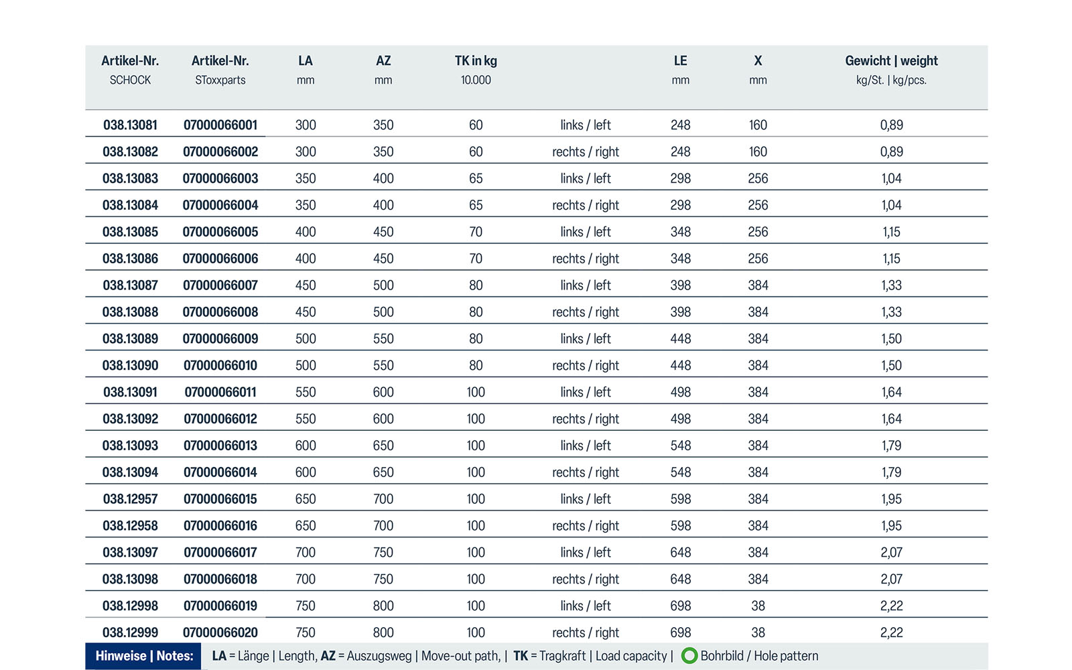Image resolution: width=1072 pixels, height=670 pixels.
Task: Select weight value 2,22 in row 038.12998
Action: pyautogui.click(x=891, y=606)
